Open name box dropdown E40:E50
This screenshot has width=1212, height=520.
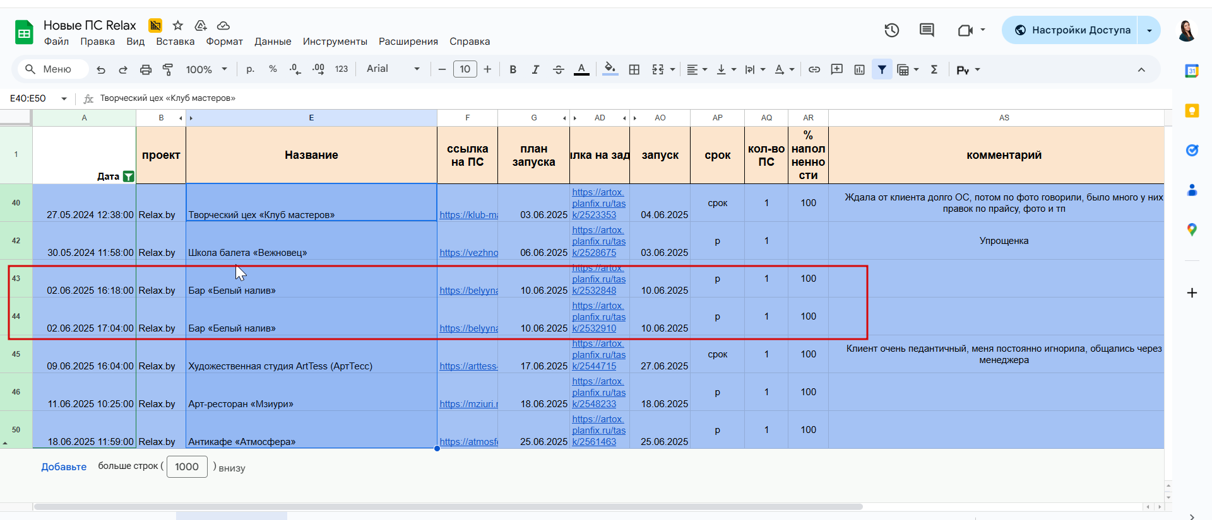point(64,98)
